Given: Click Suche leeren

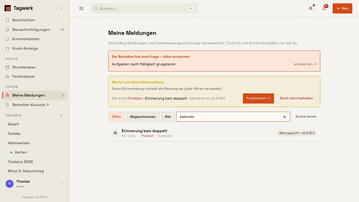Looking at the screenshot, I should 306,117.
